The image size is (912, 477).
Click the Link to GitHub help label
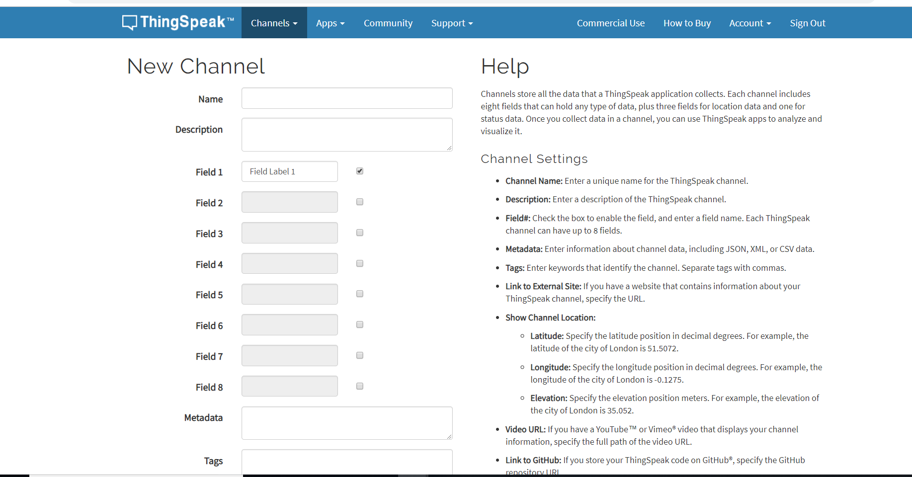533,460
